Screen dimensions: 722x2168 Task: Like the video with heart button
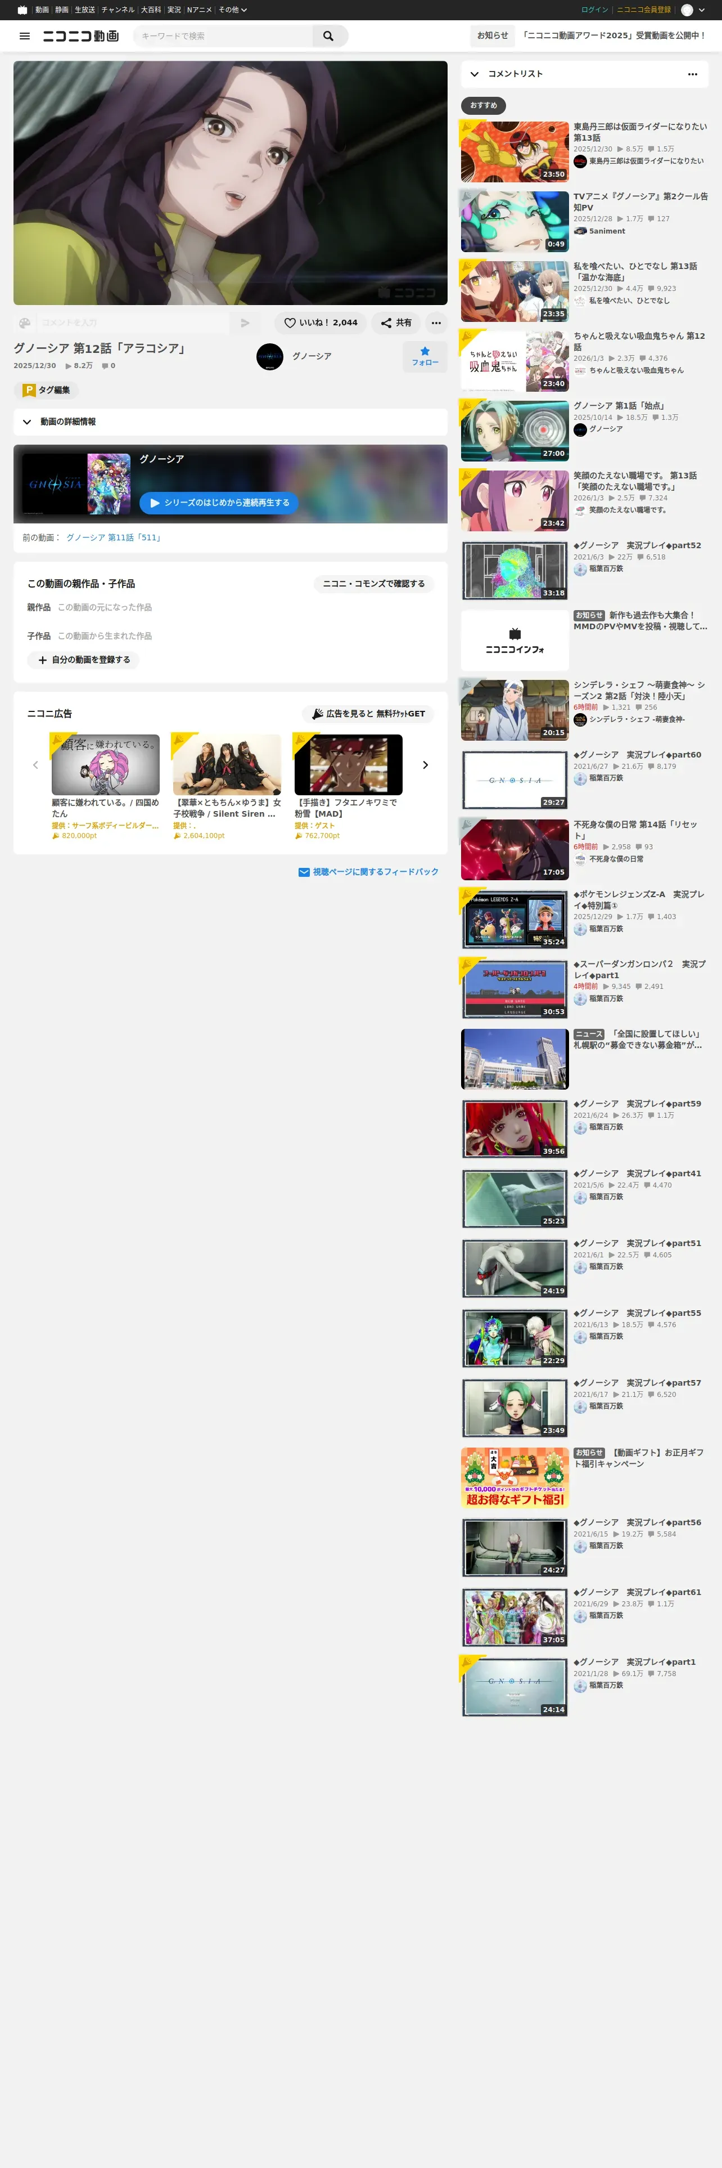coord(321,322)
